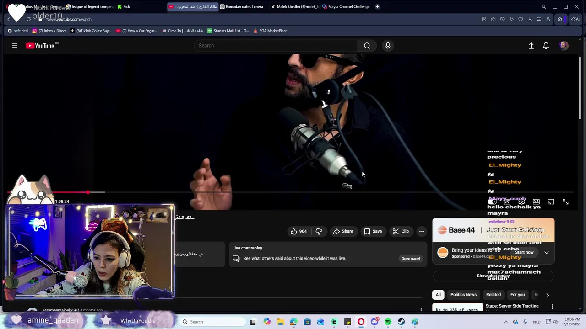Switch to the Kick browser tab

126,7
